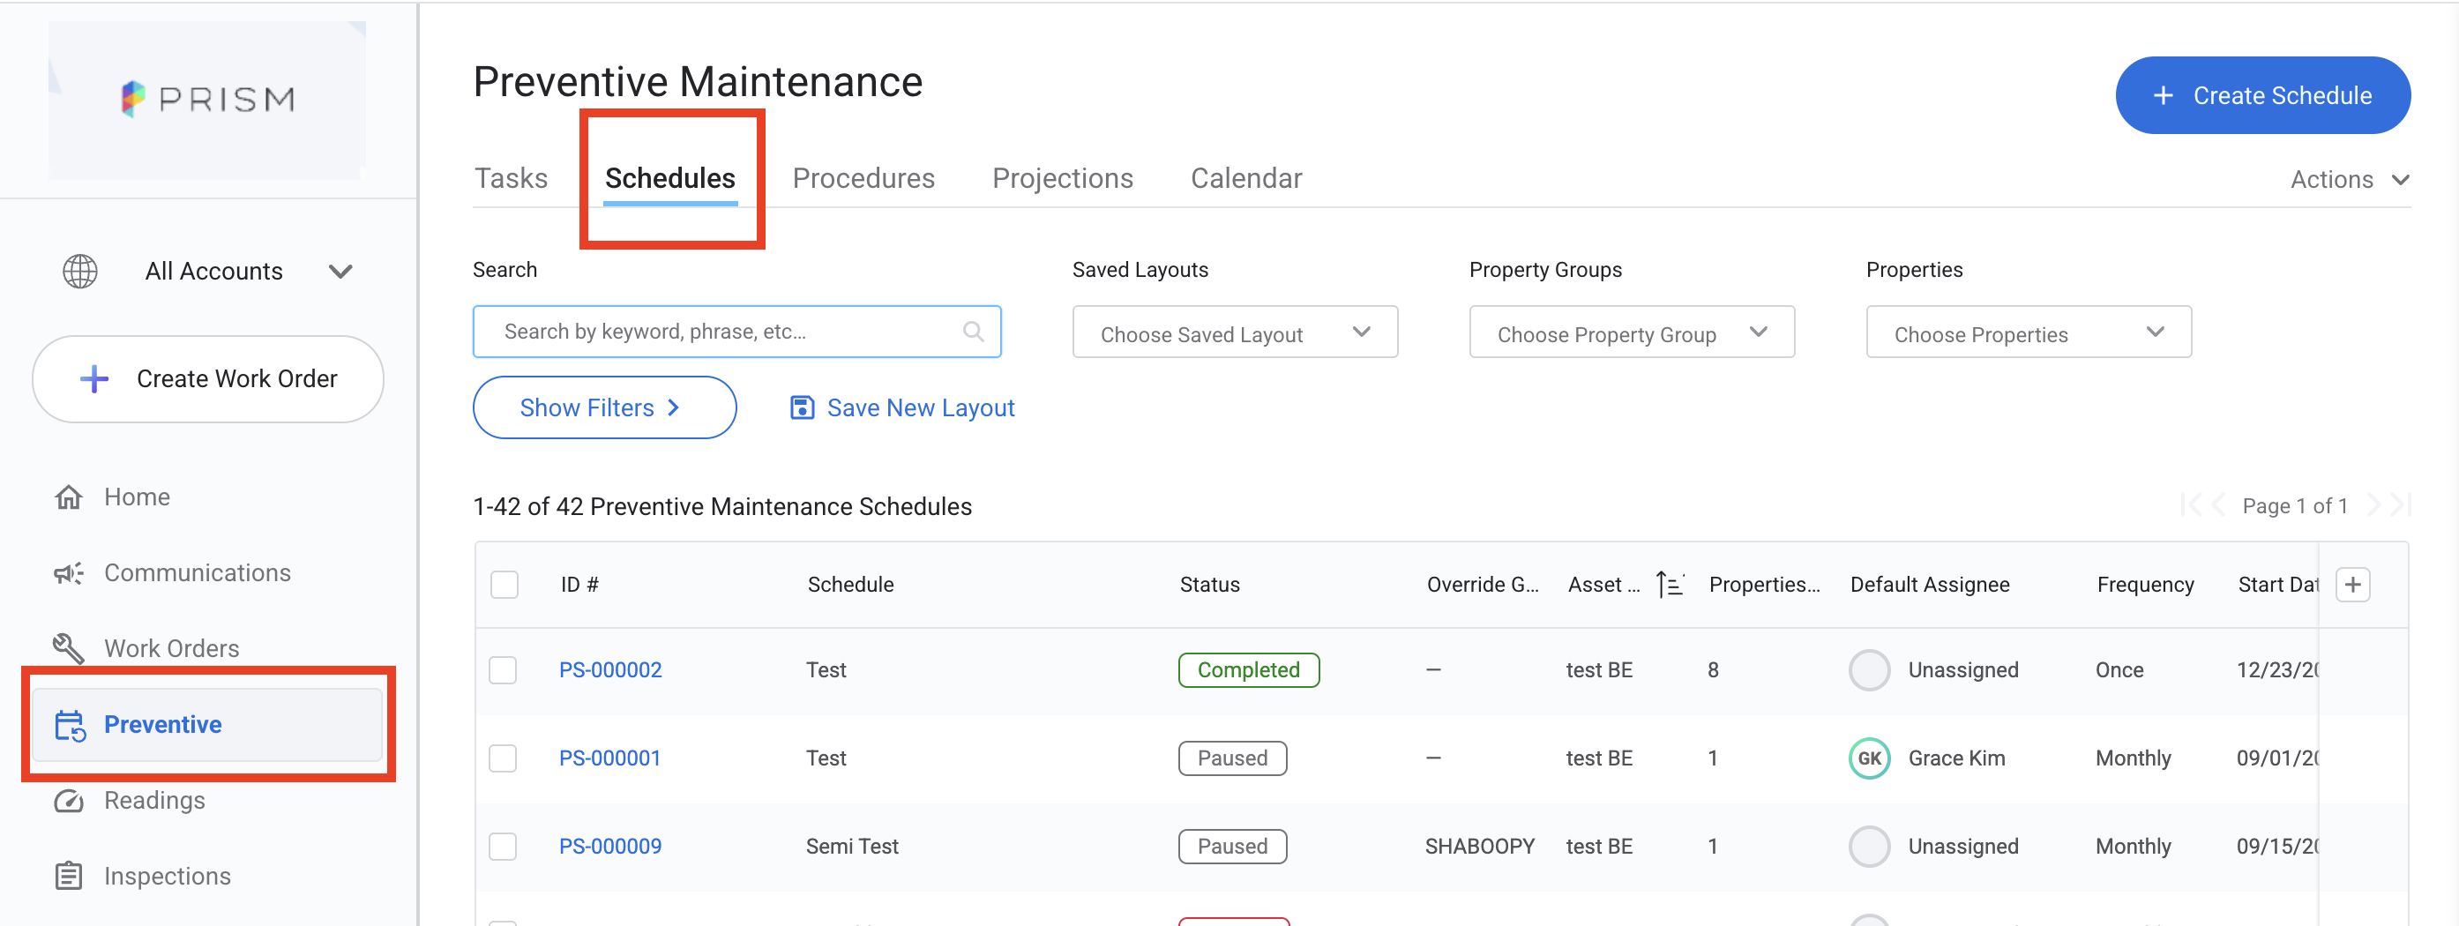Open the Choose Property Group dropdown
This screenshot has width=2459, height=926.
click(x=1632, y=332)
